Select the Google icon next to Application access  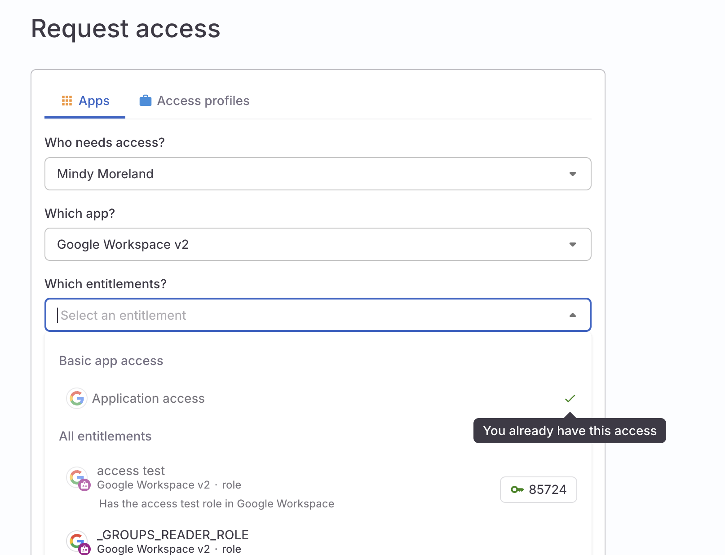[x=77, y=398]
